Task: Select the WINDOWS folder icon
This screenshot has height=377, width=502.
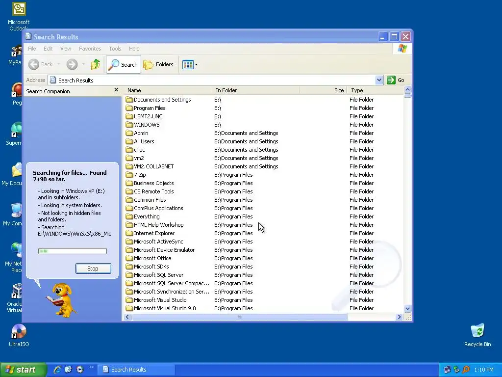Action: pyautogui.click(x=129, y=125)
